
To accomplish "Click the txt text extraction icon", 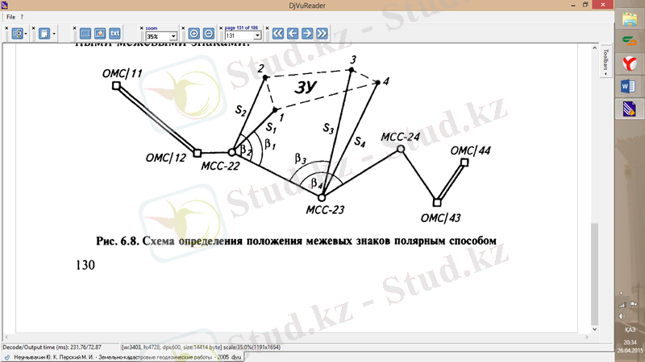I will click(x=114, y=34).
